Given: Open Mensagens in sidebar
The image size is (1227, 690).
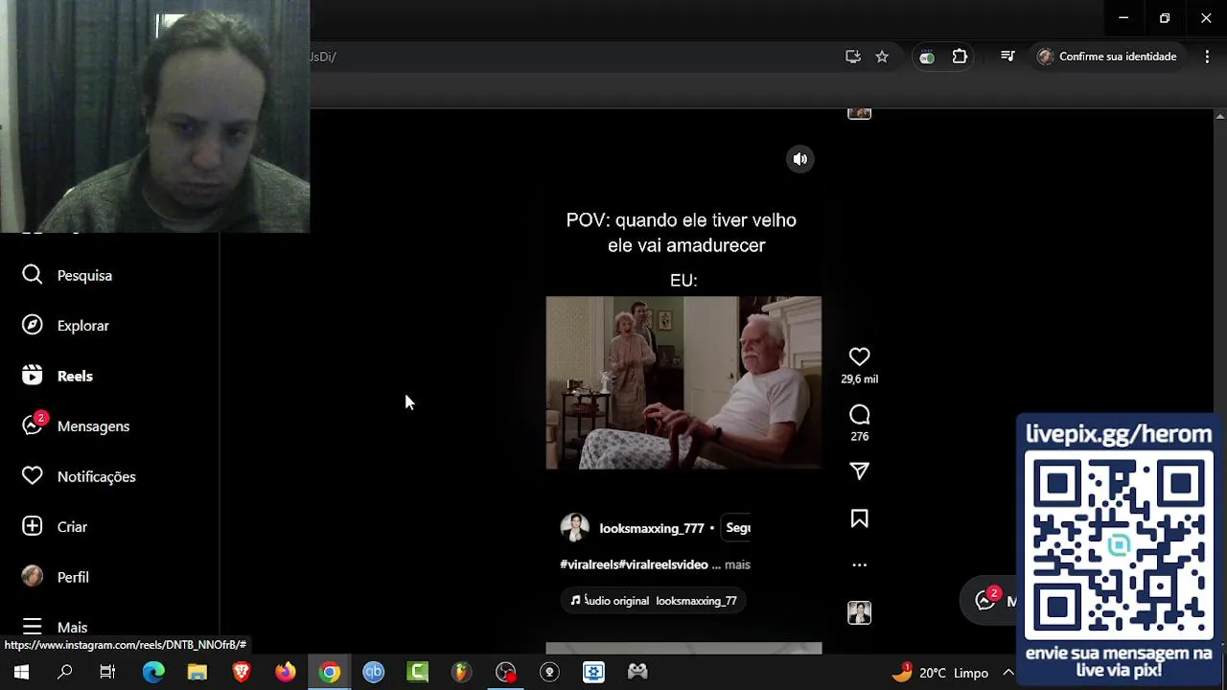Looking at the screenshot, I should tap(93, 426).
